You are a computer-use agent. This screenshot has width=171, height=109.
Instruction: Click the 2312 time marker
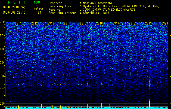pyautogui.click(x=35, y=23)
